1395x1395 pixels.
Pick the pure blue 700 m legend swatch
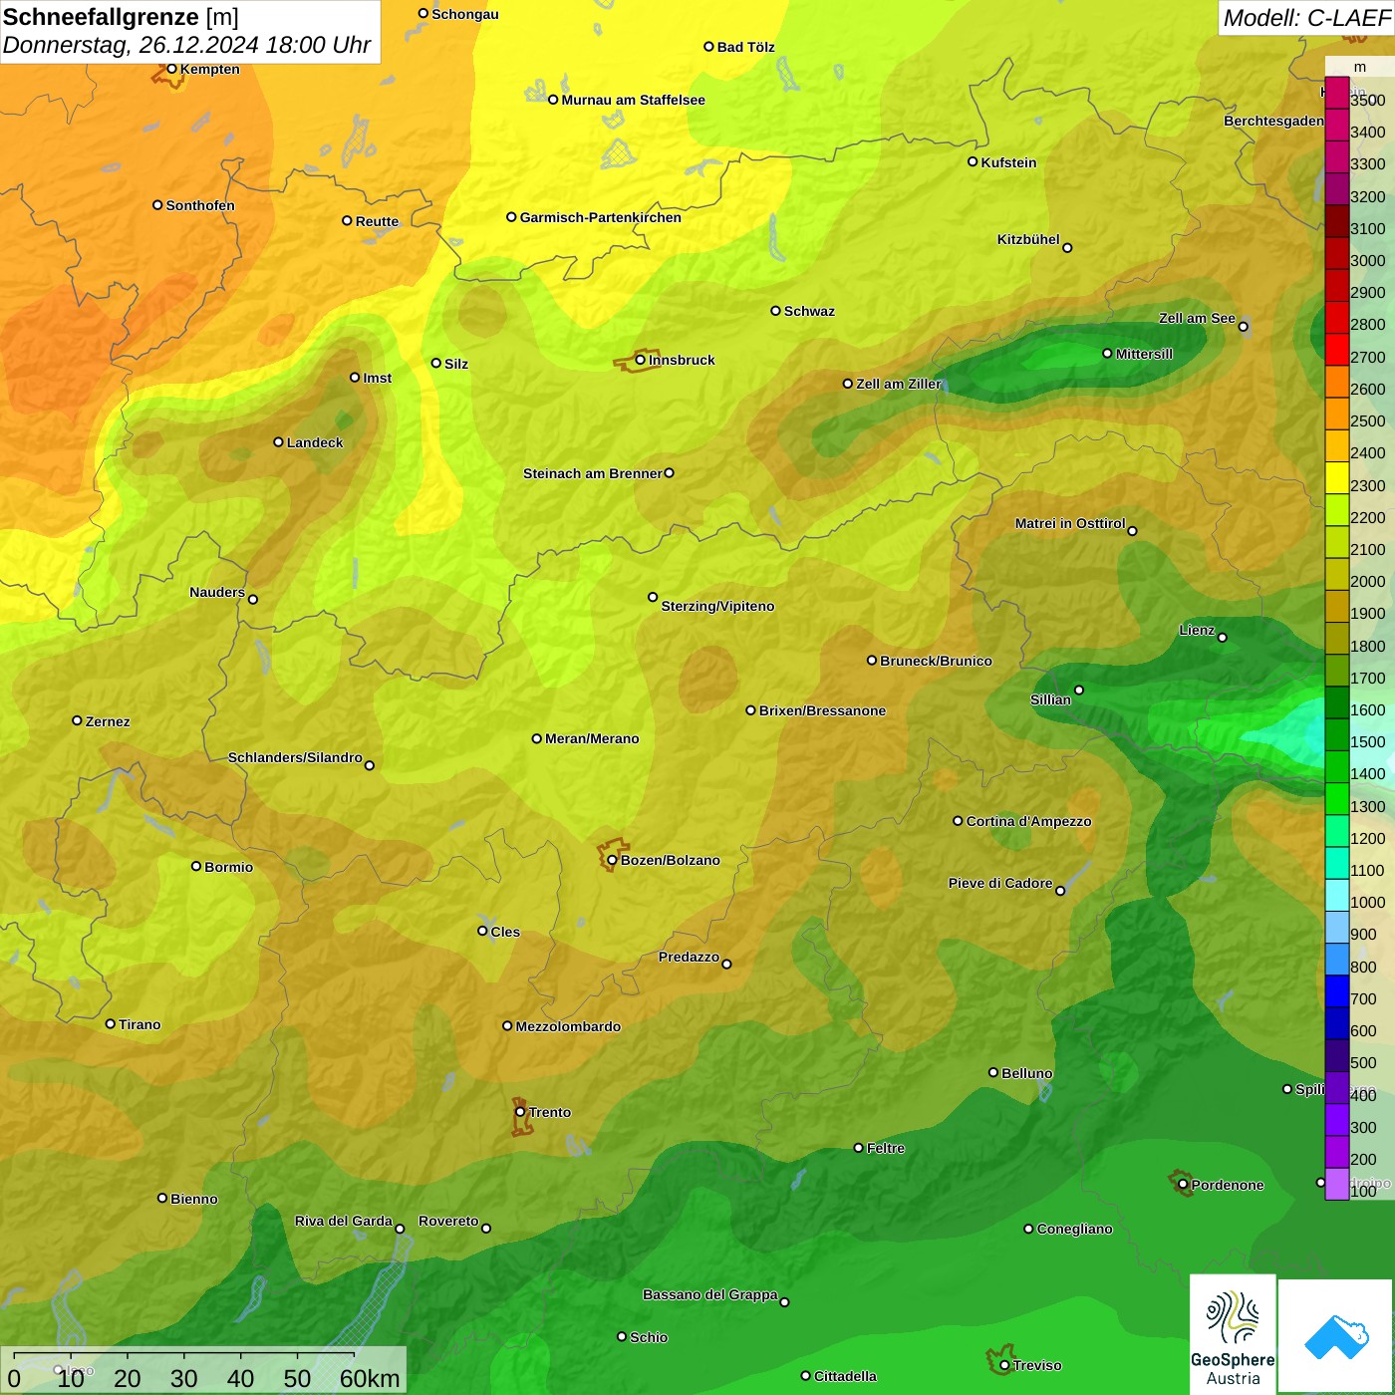(1336, 990)
